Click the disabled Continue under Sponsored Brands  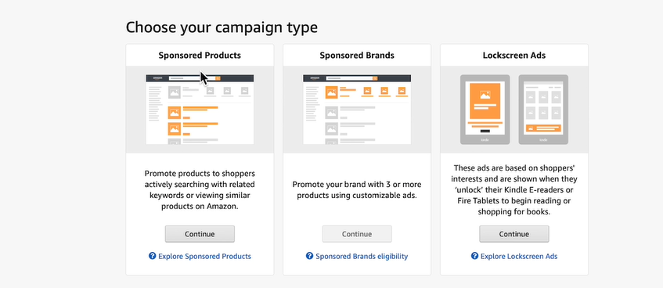pyautogui.click(x=357, y=234)
